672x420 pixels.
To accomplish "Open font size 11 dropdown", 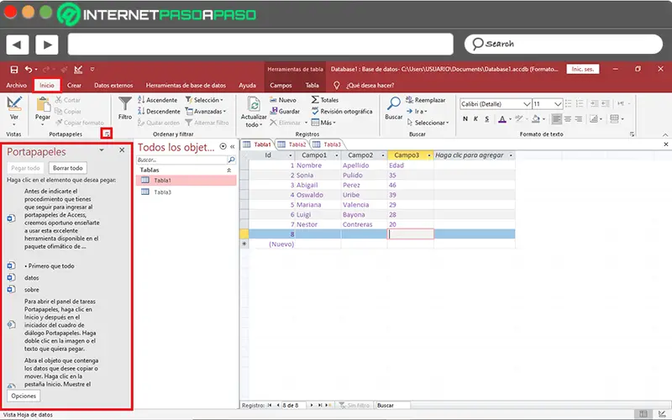I will (558, 104).
